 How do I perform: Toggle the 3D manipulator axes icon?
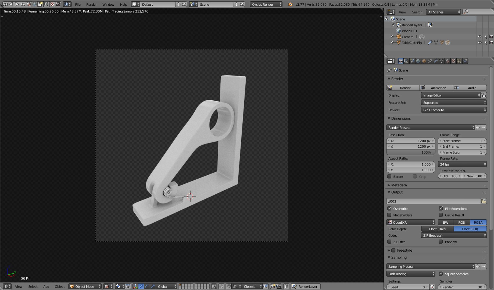click(135, 287)
